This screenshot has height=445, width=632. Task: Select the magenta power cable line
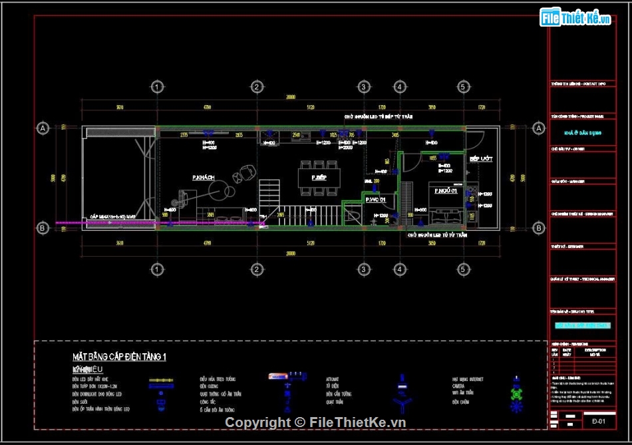click(x=106, y=223)
